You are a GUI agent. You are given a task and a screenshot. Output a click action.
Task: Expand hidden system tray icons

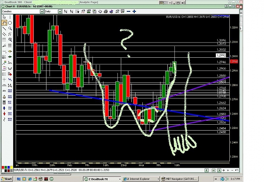click(216, 179)
